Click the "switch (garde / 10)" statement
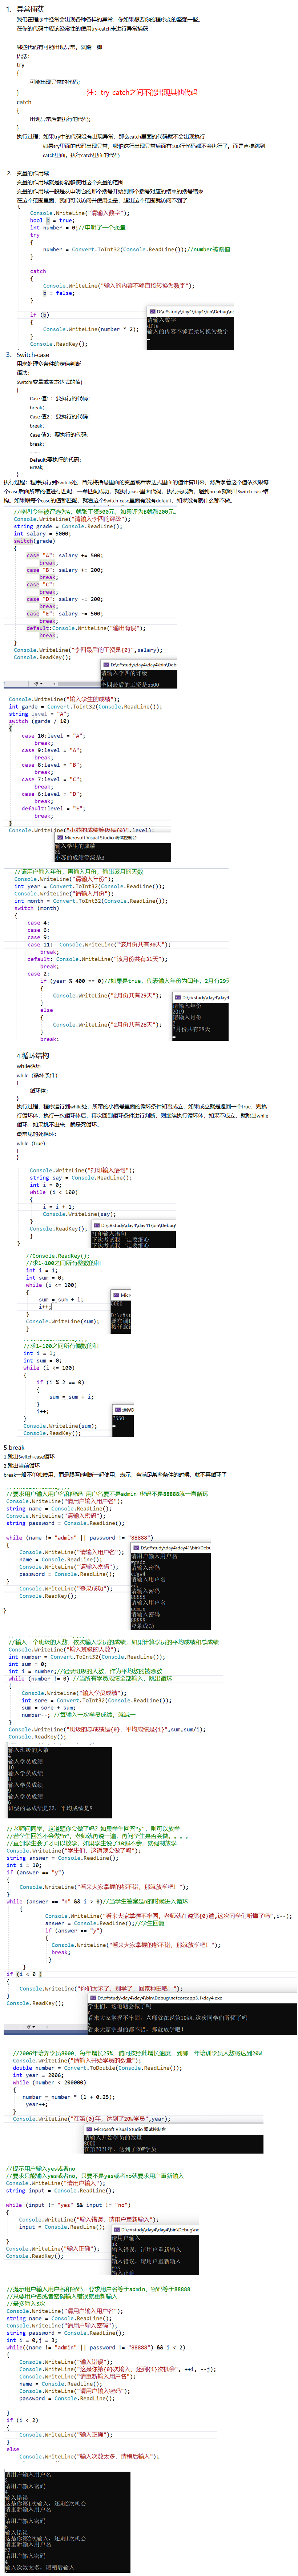298x2576 pixels. click(39, 721)
